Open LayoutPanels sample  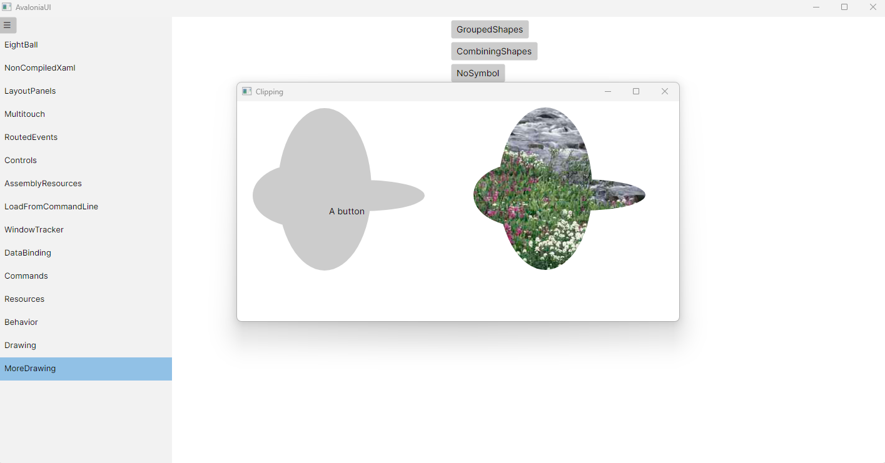(x=86, y=91)
